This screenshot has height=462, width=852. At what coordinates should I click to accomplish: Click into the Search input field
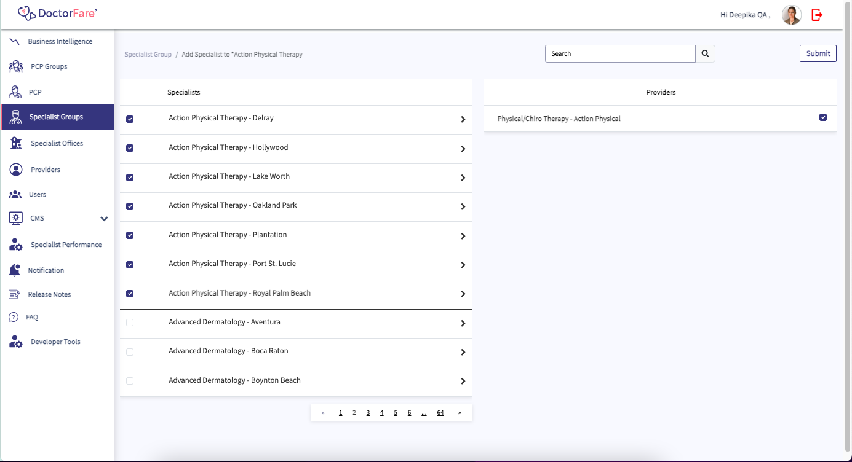[620, 54]
